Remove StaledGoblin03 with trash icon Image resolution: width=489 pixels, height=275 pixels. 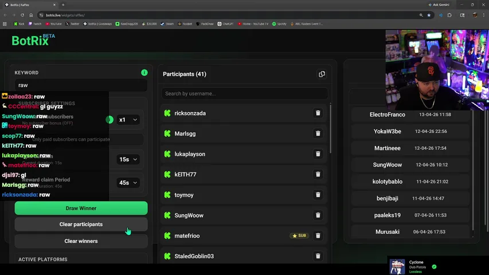[318, 256]
